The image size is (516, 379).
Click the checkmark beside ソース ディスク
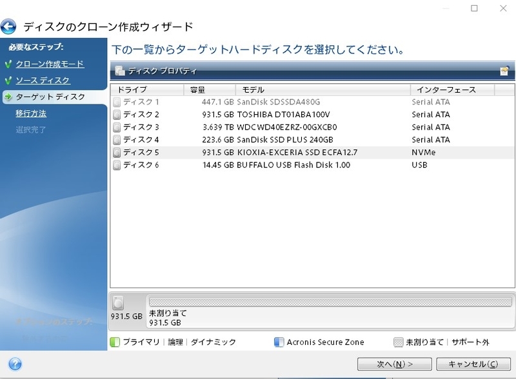(x=8, y=81)
